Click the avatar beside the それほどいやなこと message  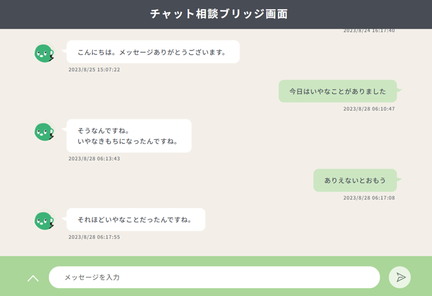(x=44, y=220)
